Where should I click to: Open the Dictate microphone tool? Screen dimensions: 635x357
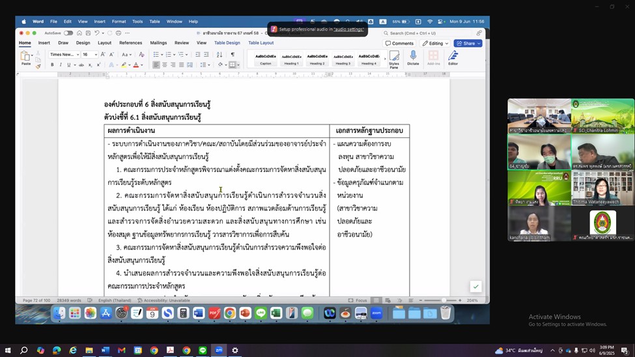(x=413, y=58)
